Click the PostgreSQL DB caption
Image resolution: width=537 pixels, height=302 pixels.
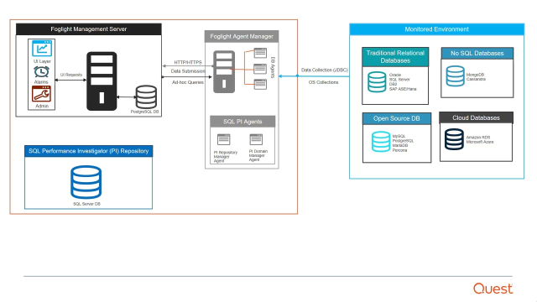point(144,112)
